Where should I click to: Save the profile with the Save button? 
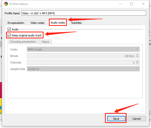tap(116, 119)
